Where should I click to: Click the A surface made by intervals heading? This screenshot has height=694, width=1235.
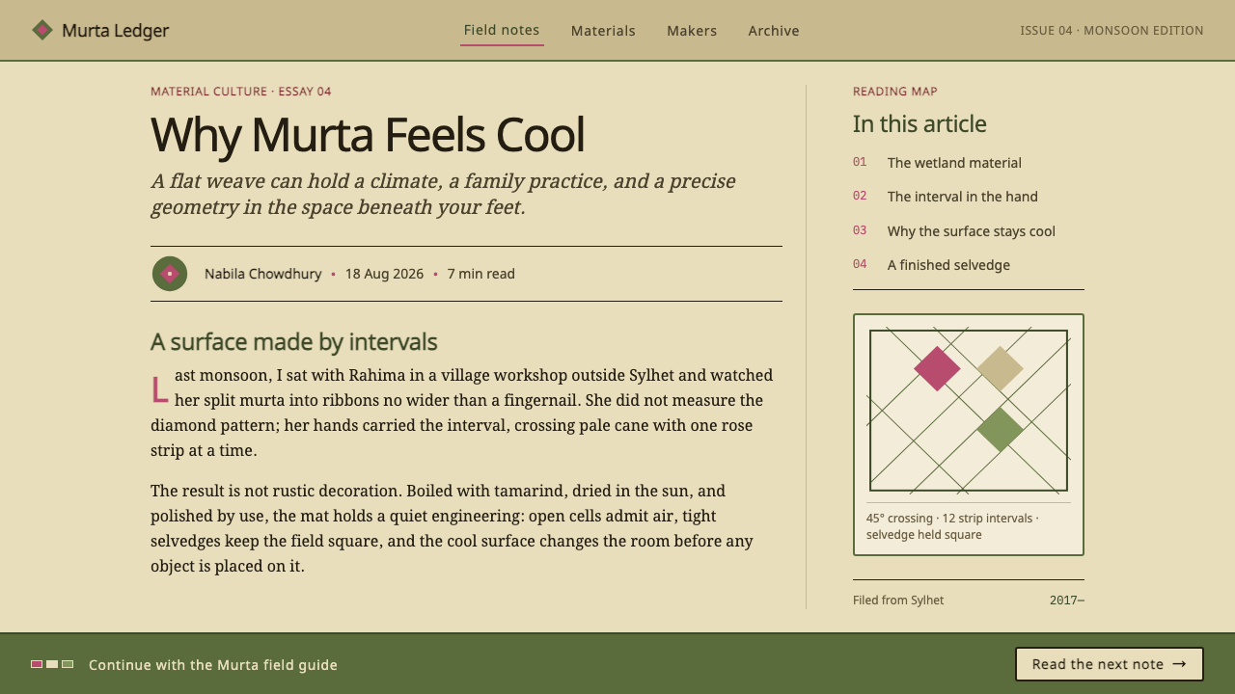coord(294,342)
